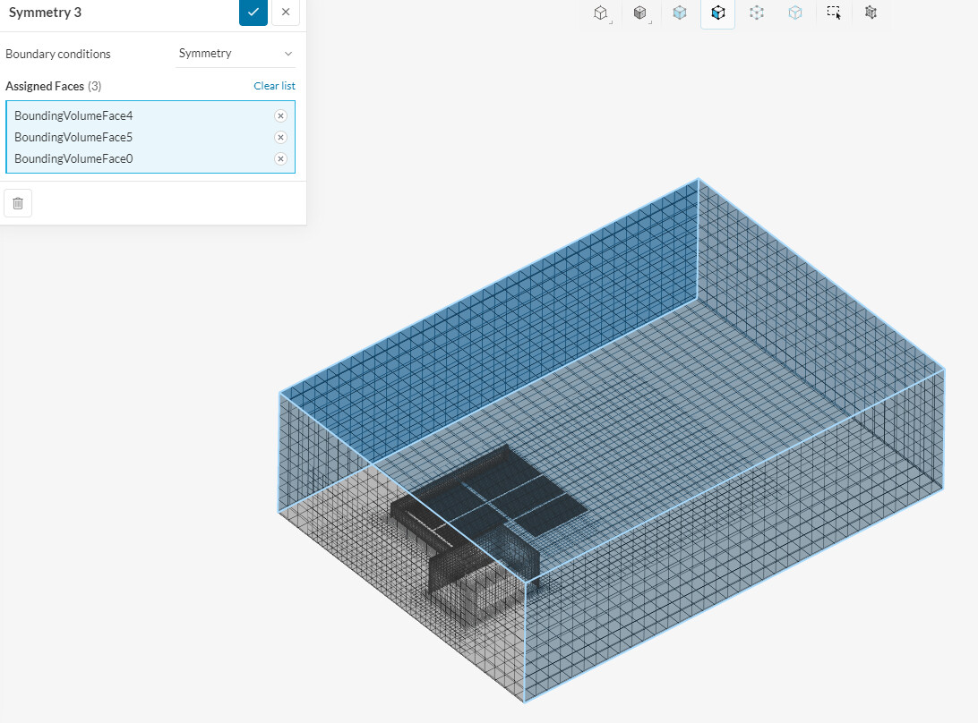978x723 pixels.
Task: Open the Boundary conditions Symmetry dropdown
Action: 236,54
